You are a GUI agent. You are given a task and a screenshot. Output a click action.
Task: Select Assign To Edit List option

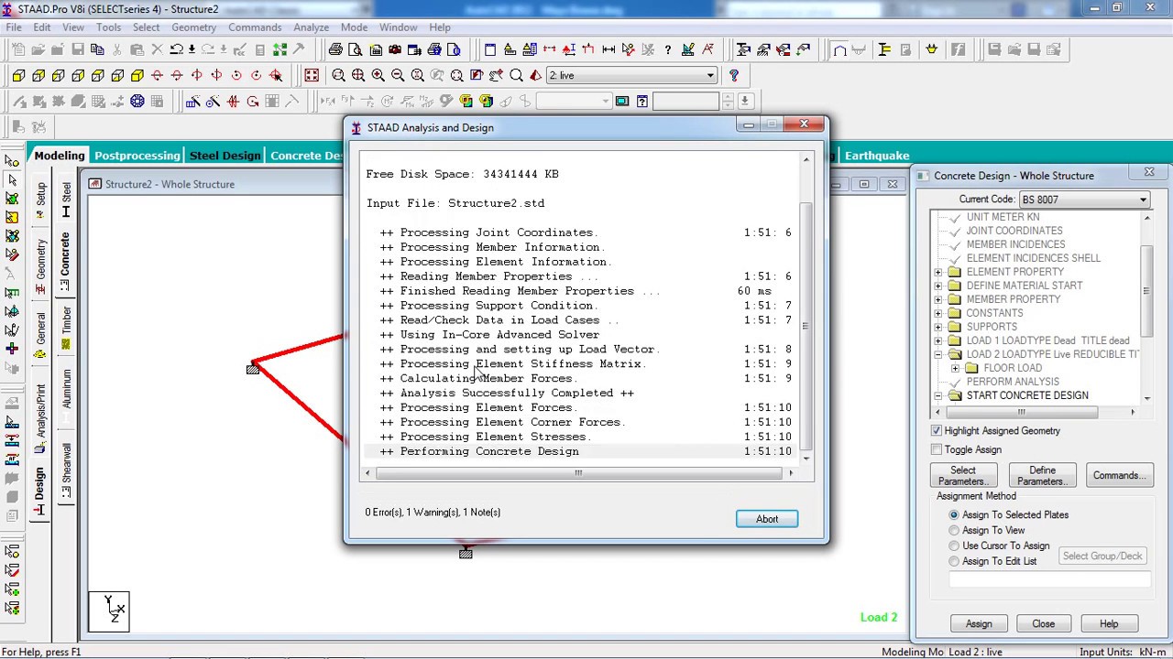pos(954,562)
